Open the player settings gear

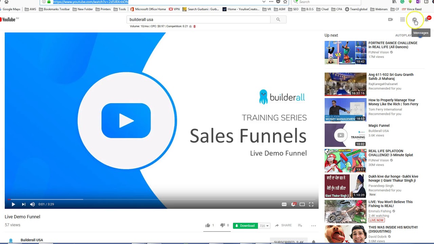(x=293, y=204)
